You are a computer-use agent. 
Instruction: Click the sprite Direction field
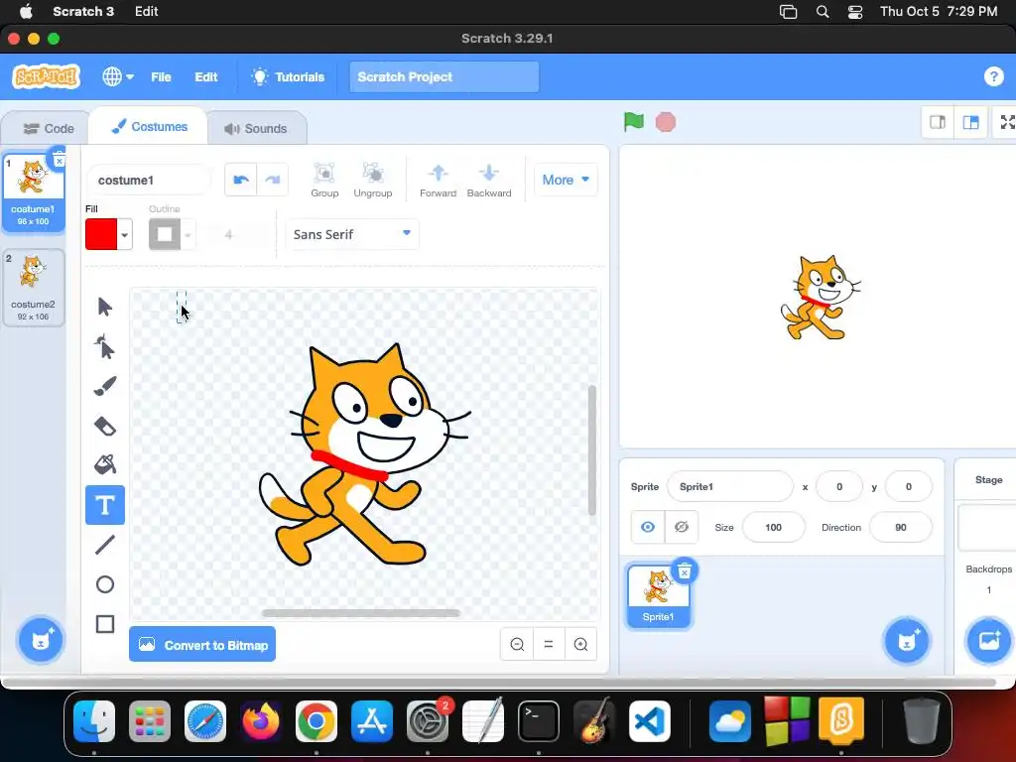pyautogui.click(x=901, y=528)
